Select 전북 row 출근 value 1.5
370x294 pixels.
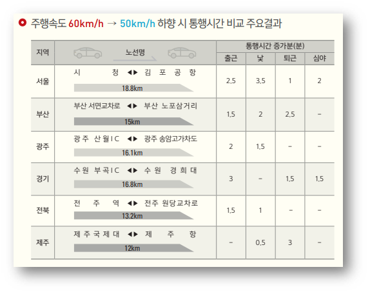click(231, 210)
